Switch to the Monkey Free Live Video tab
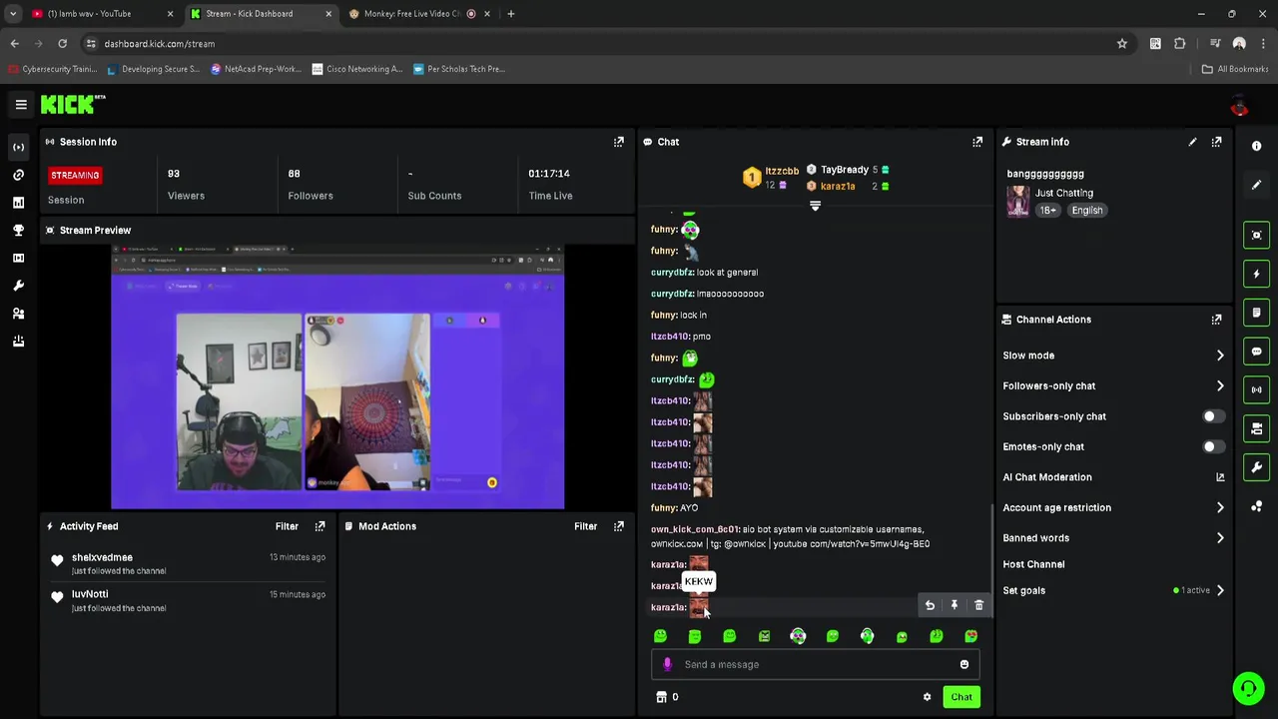 [x=419, y=14]
